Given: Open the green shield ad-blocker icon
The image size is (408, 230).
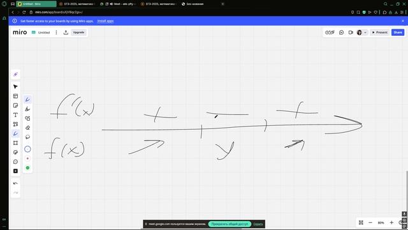Looking at the screenshot, I should [364, 12].
